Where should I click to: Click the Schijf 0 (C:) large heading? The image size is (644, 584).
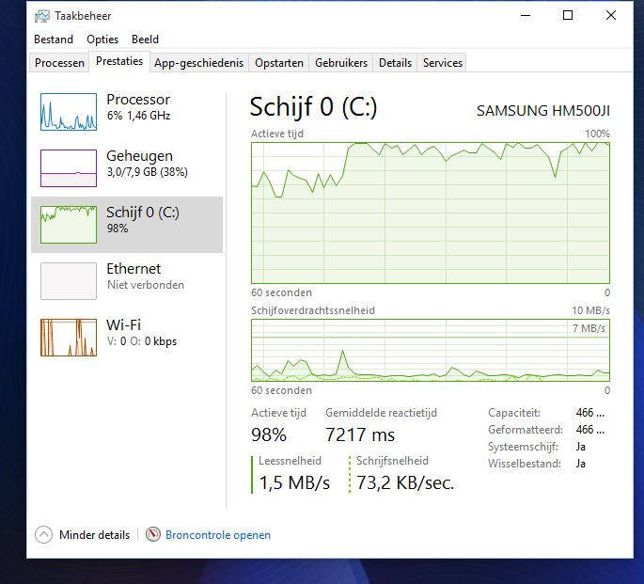[313, 107]
